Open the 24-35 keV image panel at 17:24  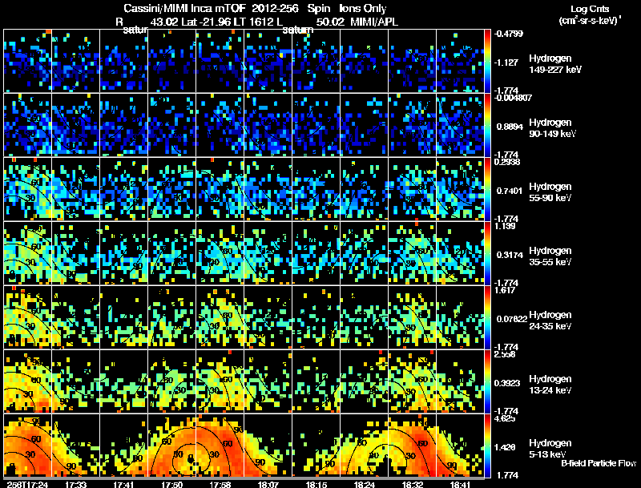pos(27,317)
